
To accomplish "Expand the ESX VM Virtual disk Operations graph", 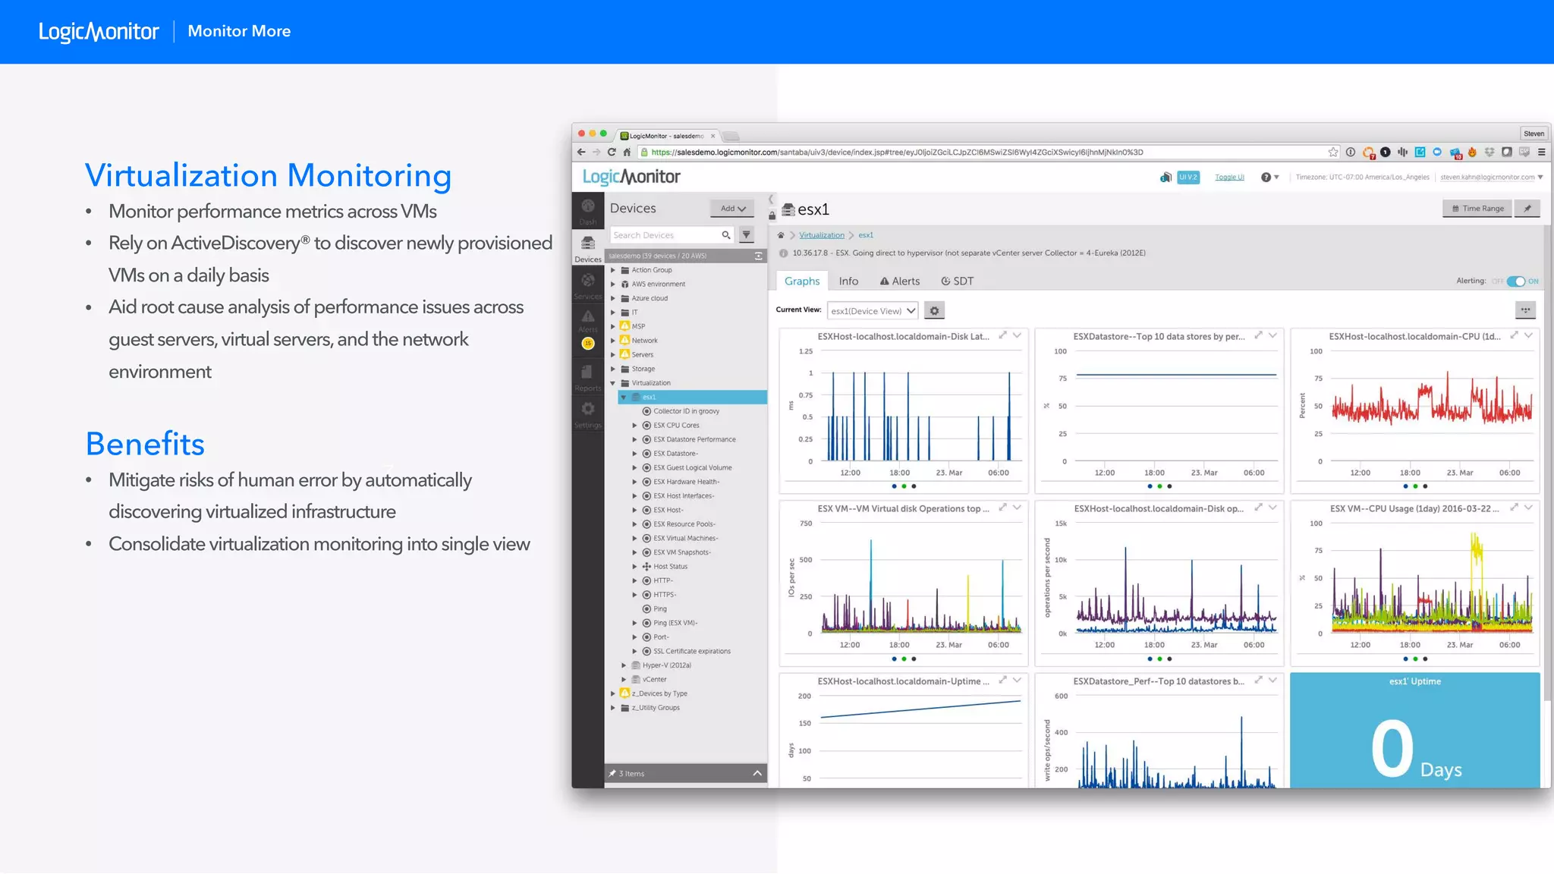I will tap(1003, 508).
